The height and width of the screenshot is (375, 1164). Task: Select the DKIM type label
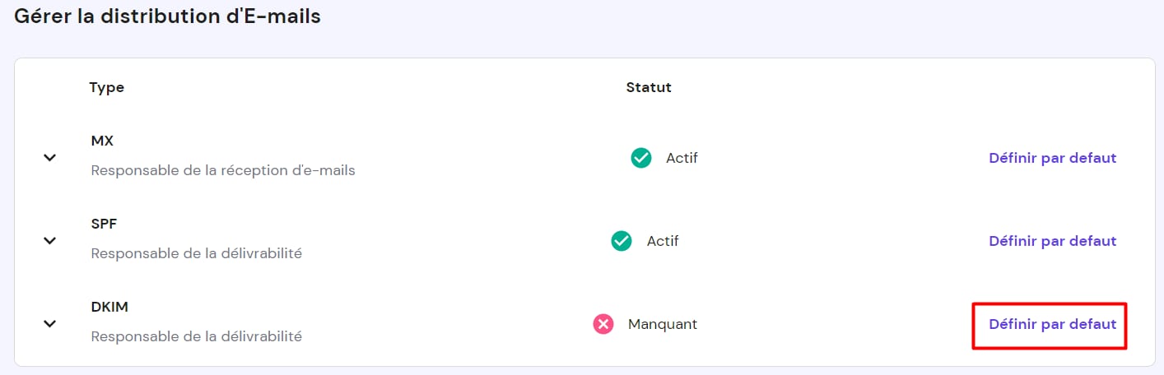(109, 307)
